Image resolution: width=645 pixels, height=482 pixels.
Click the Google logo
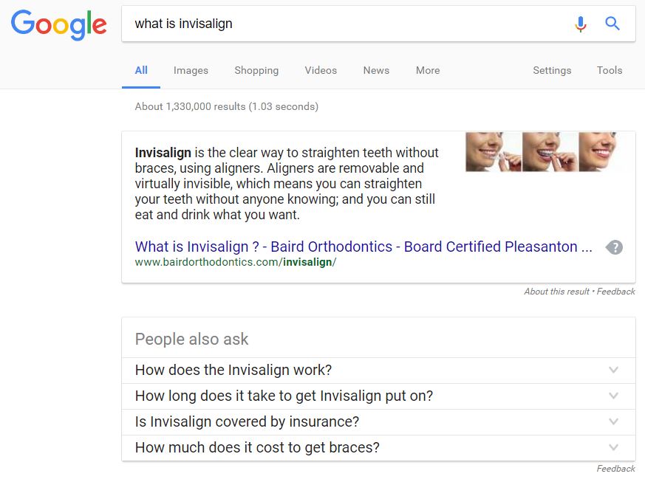click(59, 25)
